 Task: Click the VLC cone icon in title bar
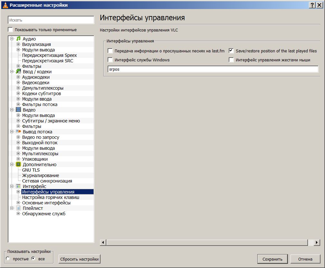5,5
